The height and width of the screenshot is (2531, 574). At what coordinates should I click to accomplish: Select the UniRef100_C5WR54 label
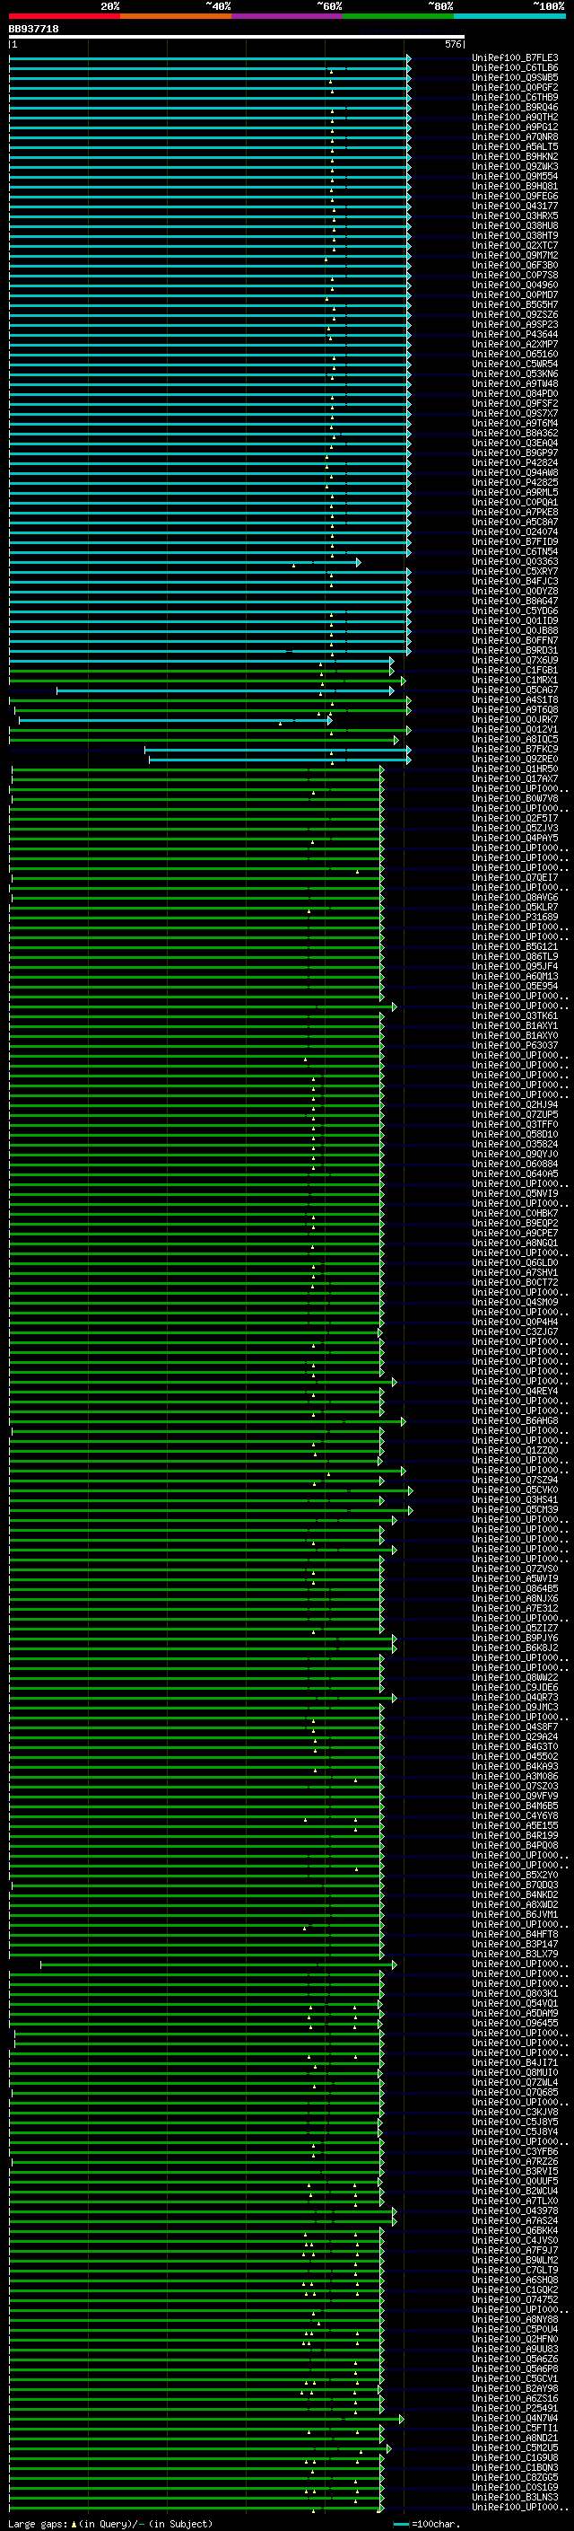point(515,364)
